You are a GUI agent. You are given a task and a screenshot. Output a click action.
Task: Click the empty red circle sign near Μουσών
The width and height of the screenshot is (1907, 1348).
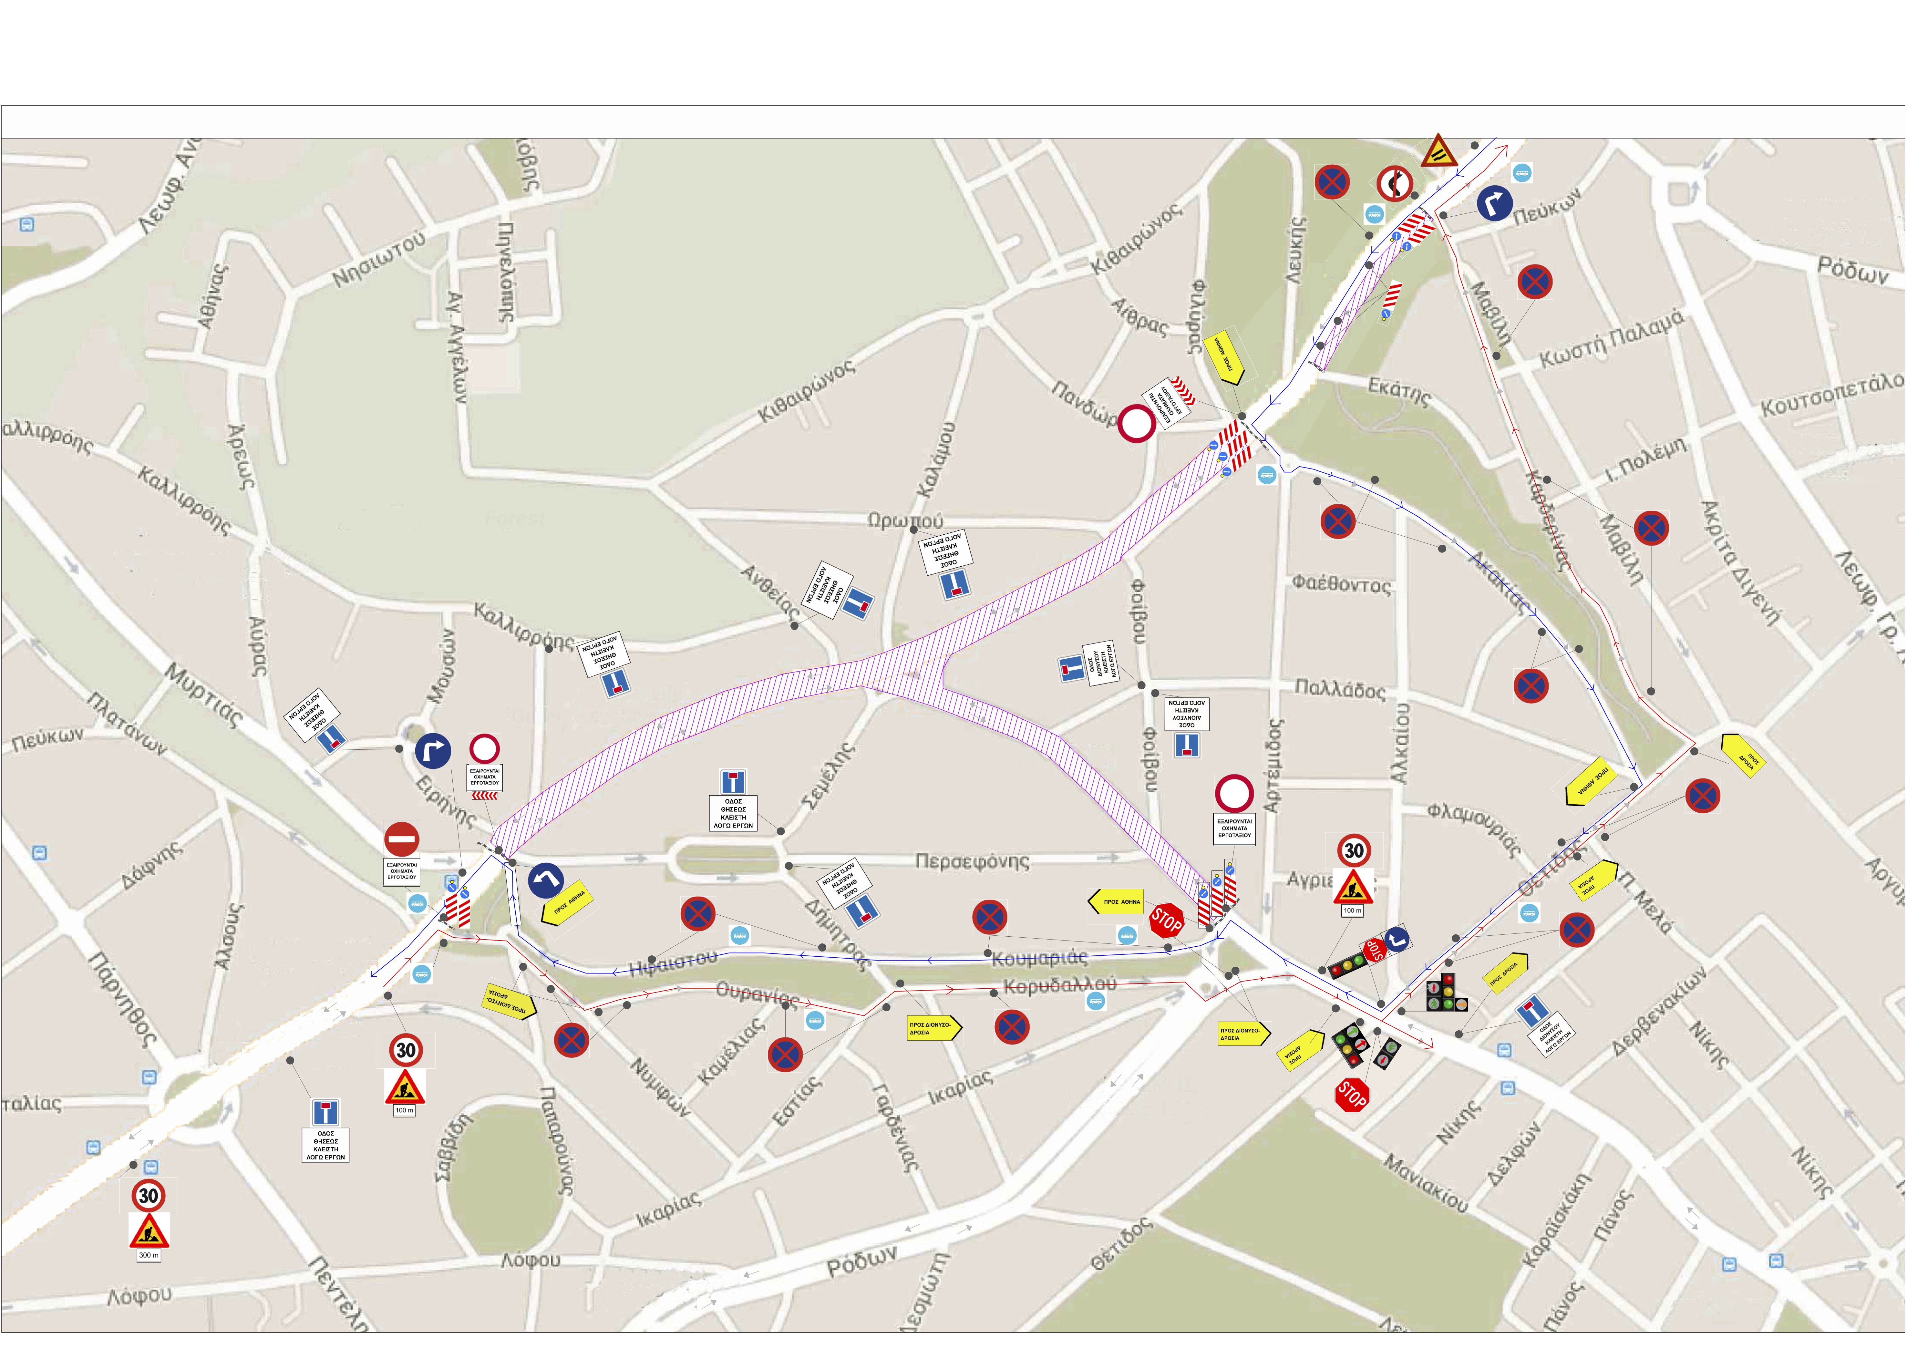(484, 748)
